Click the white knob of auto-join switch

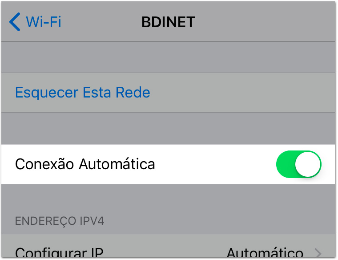pyautogui.click(x=308, y=164)
